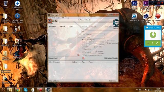Toggle the Fast Scan checkbox

point(83,52)
